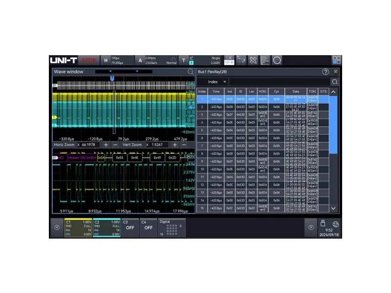
Task: Select table row with index 1
Action: point(263,99)
